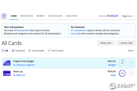Open the Members tab
The height and width of the screenshot is (91, 137).
pos(40,16)
